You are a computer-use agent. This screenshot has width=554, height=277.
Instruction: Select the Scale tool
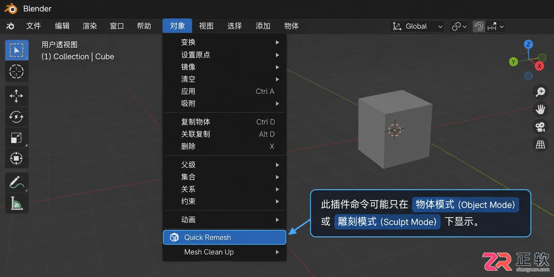[x=17, y=137]
